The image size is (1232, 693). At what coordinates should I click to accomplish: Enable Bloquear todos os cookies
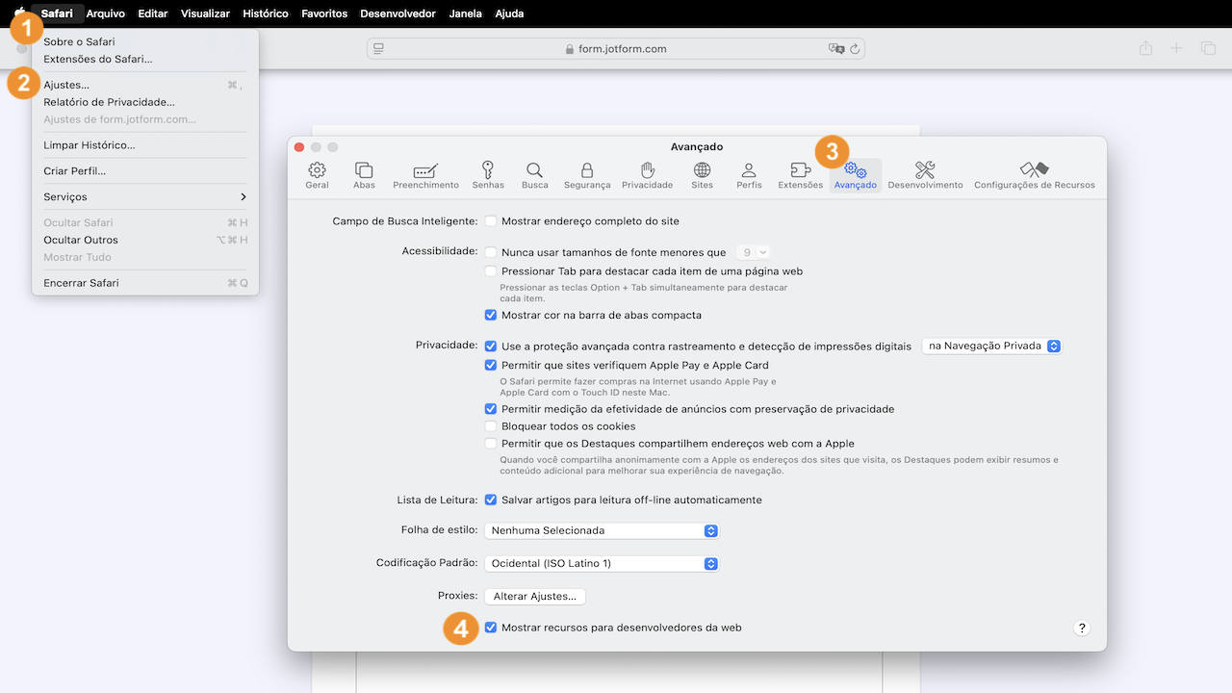pyautogui.click(x=491, y=426)
